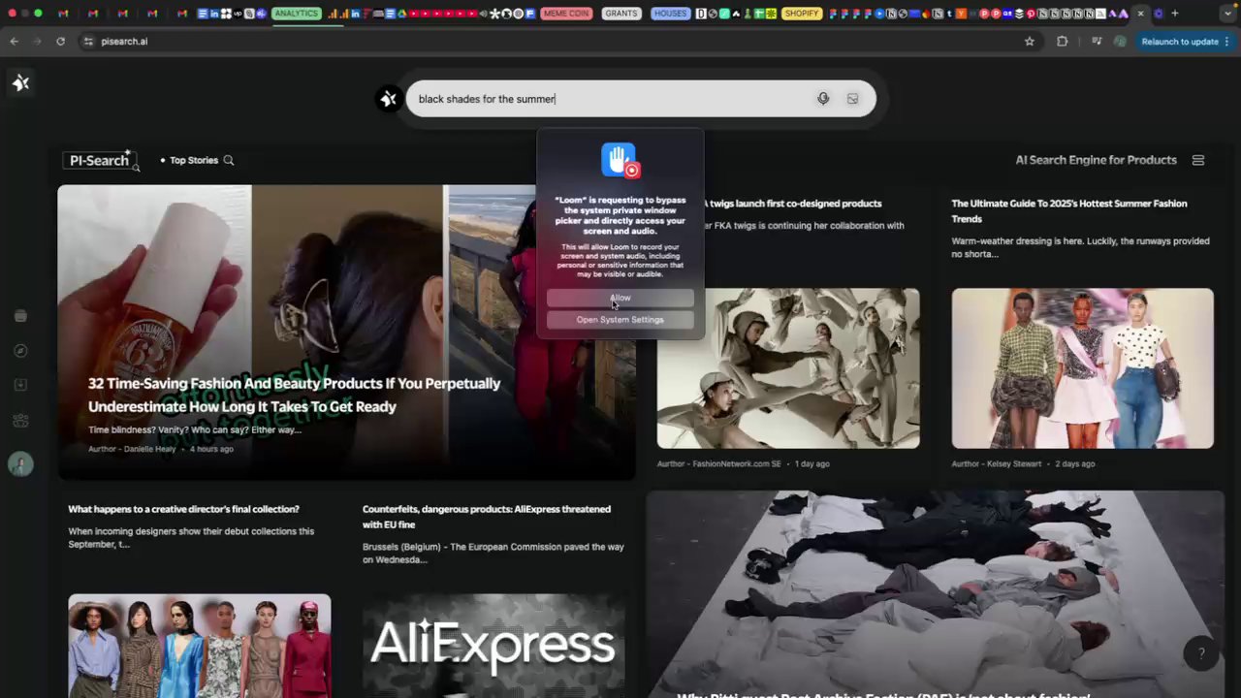
Task: Click the PI logo in top-left sidebar
Action: click(20, 83)
